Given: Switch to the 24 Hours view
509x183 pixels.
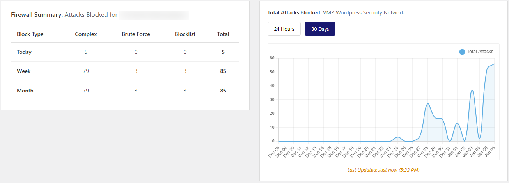Looking at the screenshot, I should (x=284, y=29).
